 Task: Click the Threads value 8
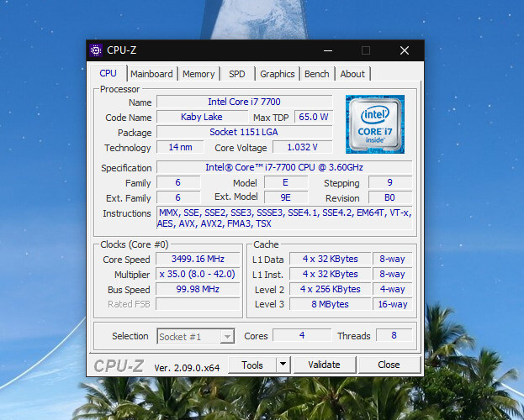394,335
